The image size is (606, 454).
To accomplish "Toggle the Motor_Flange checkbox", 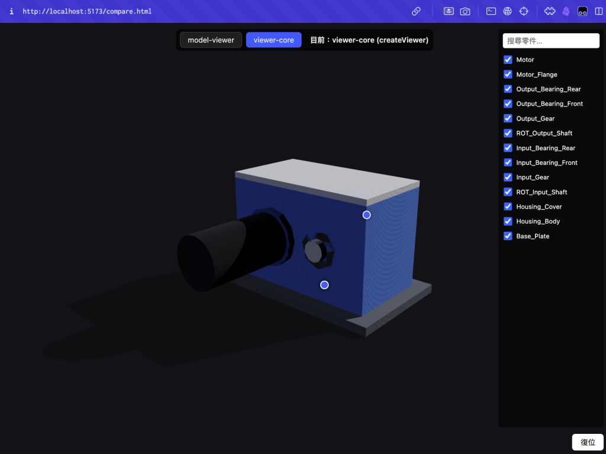I will [x=508, y=74].
